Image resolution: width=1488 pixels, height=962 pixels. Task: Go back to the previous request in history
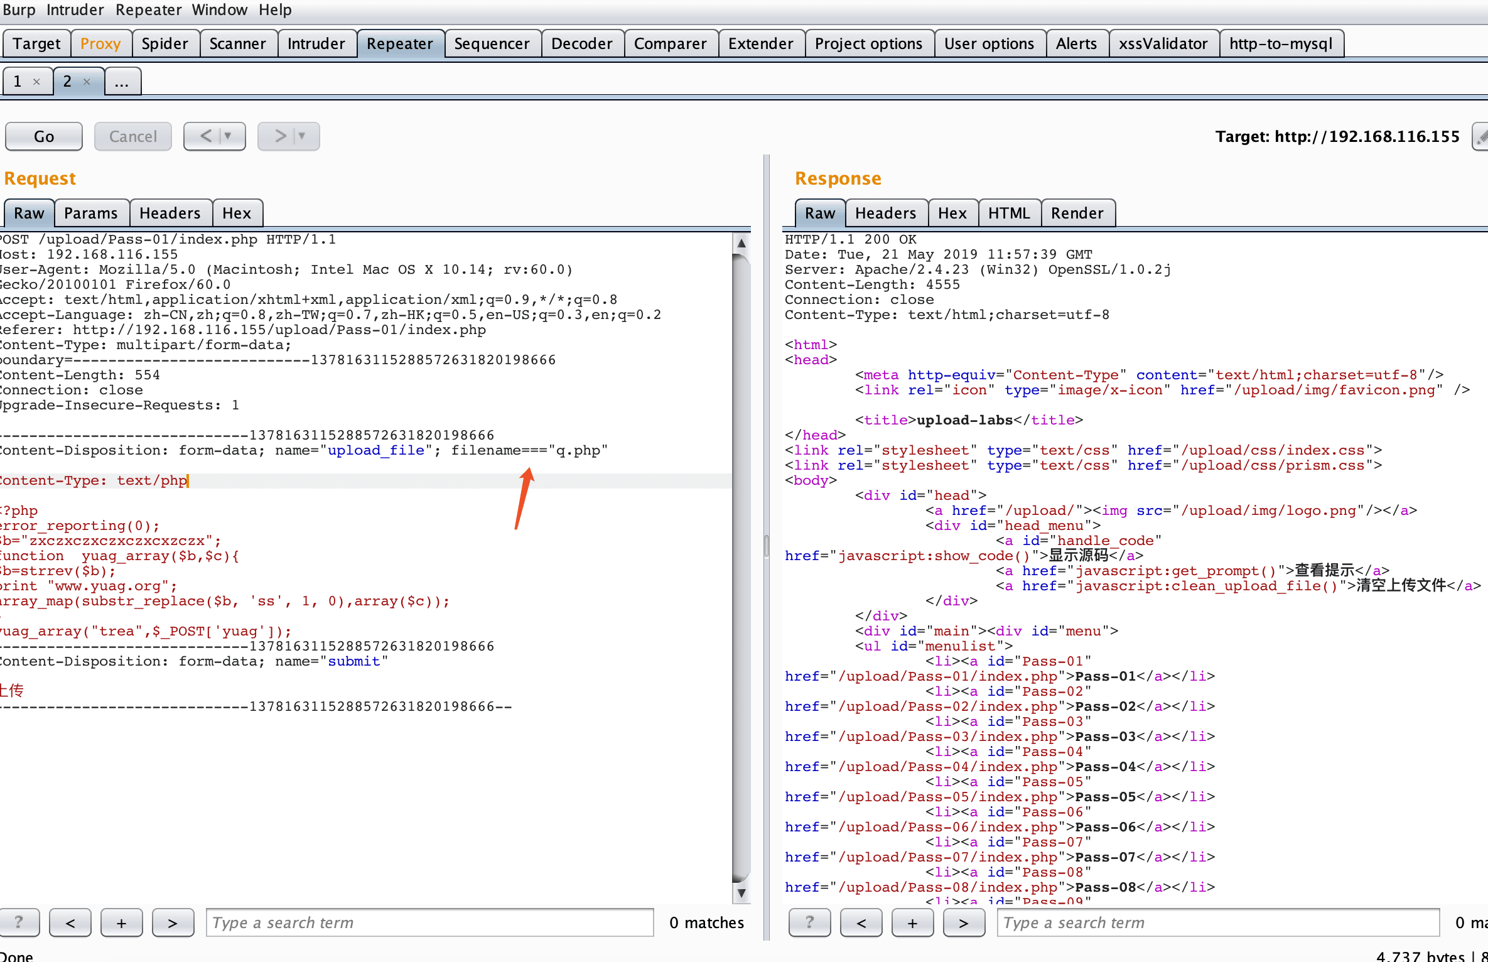pyautogui.click(x=205, y=136)
